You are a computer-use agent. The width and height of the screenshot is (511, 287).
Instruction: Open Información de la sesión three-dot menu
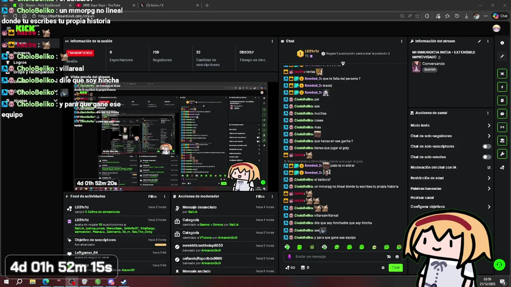(x=272, y=41)
